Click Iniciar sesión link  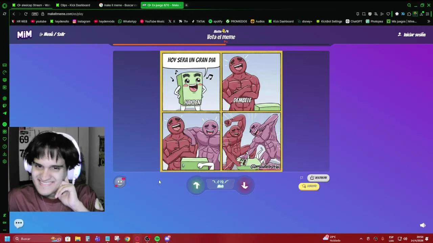click(412, 34)
